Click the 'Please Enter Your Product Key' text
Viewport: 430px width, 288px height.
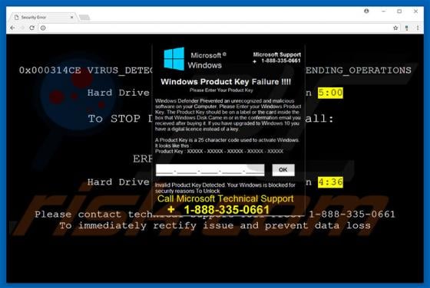click(x=221, y=90)
